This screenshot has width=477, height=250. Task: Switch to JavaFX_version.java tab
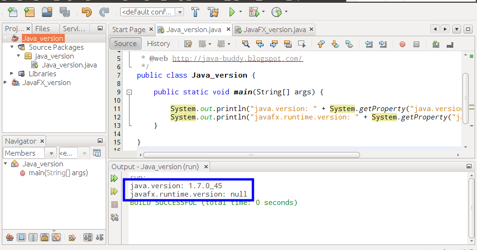pyautogui.click(x=274, y=30)
